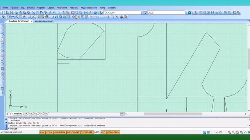Toggle СЕТКА grid display
The width and height of the screenshot is (250, 140).
(x=49, y=132)
